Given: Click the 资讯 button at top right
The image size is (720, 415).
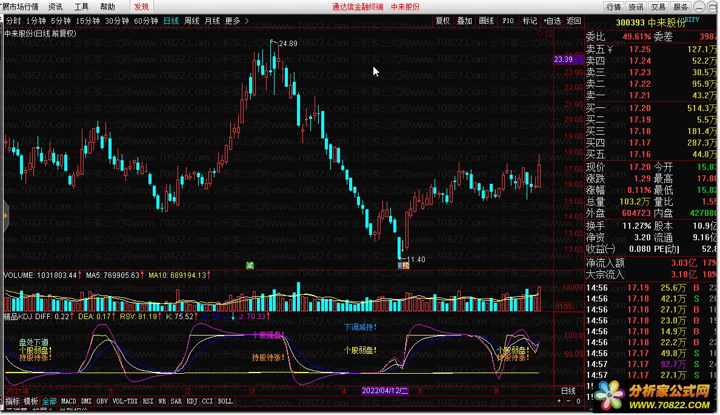Looking at the screenshot, I should pos(636,7).
